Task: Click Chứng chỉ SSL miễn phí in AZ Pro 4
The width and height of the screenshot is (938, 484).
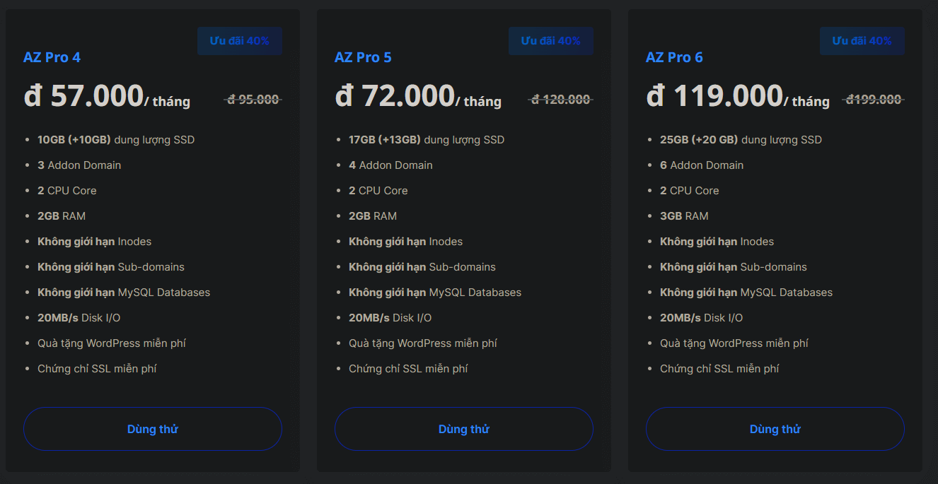Action: click(97, 369)
